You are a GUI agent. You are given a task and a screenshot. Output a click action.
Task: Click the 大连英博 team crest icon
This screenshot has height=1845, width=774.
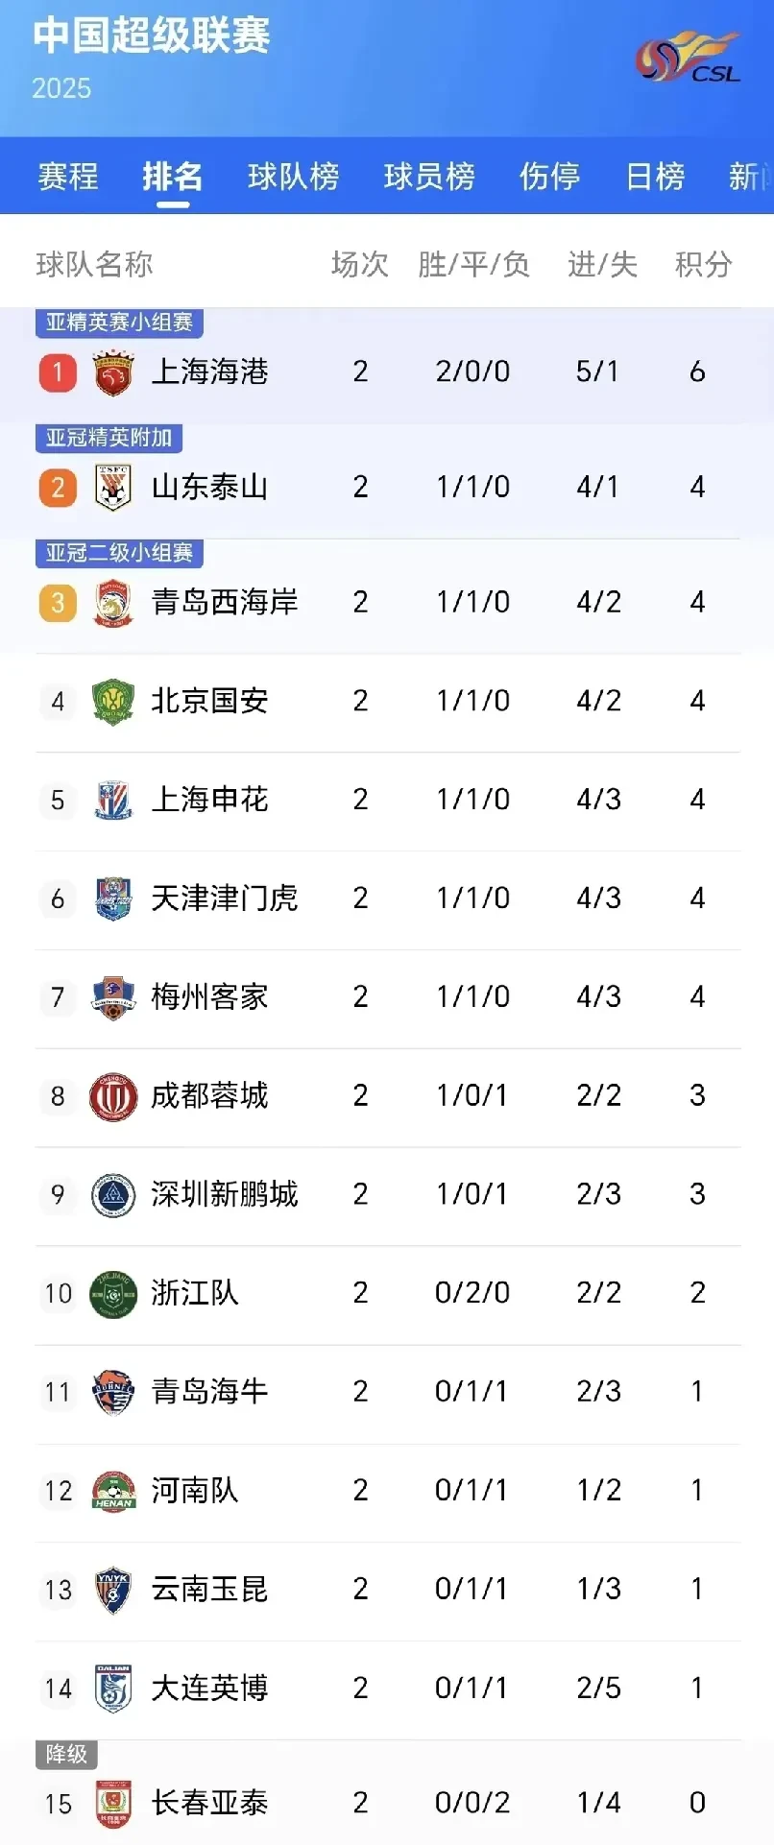[113, 1689]
